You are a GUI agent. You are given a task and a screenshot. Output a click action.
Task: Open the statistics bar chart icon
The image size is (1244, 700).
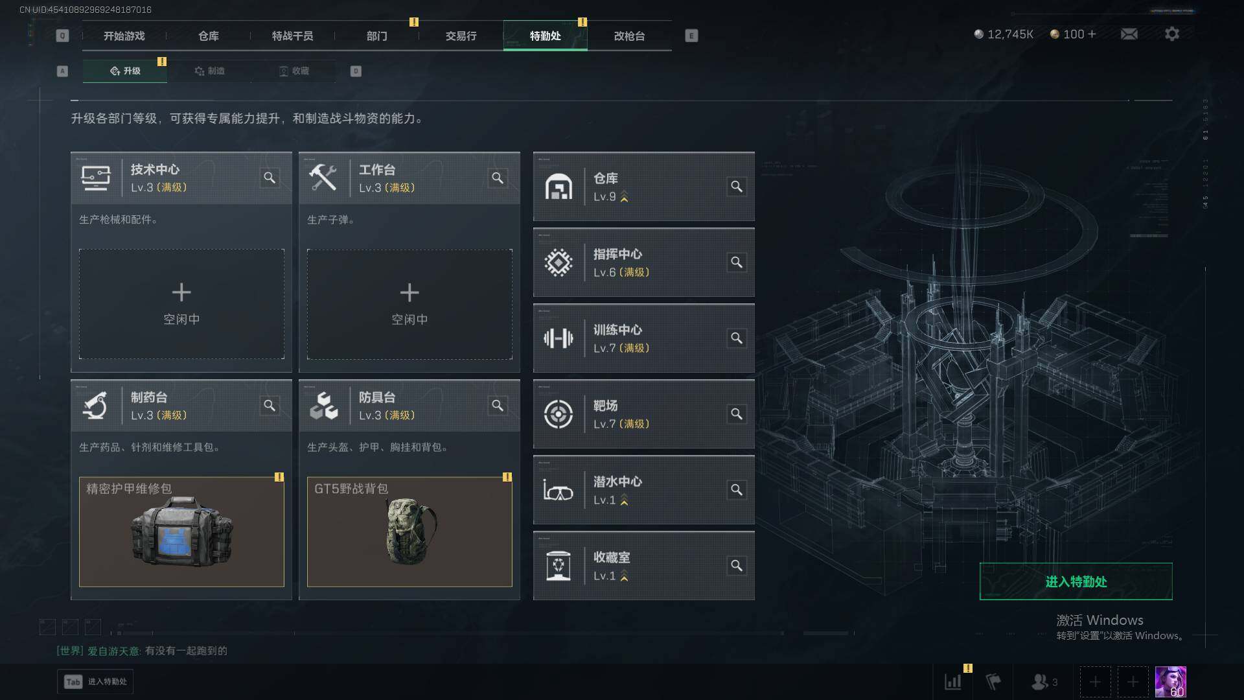[953, 682]
